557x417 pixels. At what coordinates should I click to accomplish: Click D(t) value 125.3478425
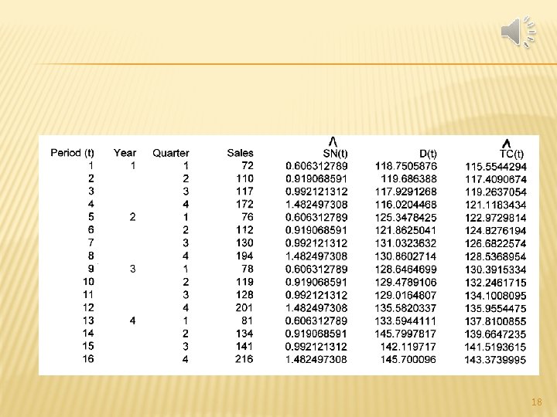click(406, 217)
